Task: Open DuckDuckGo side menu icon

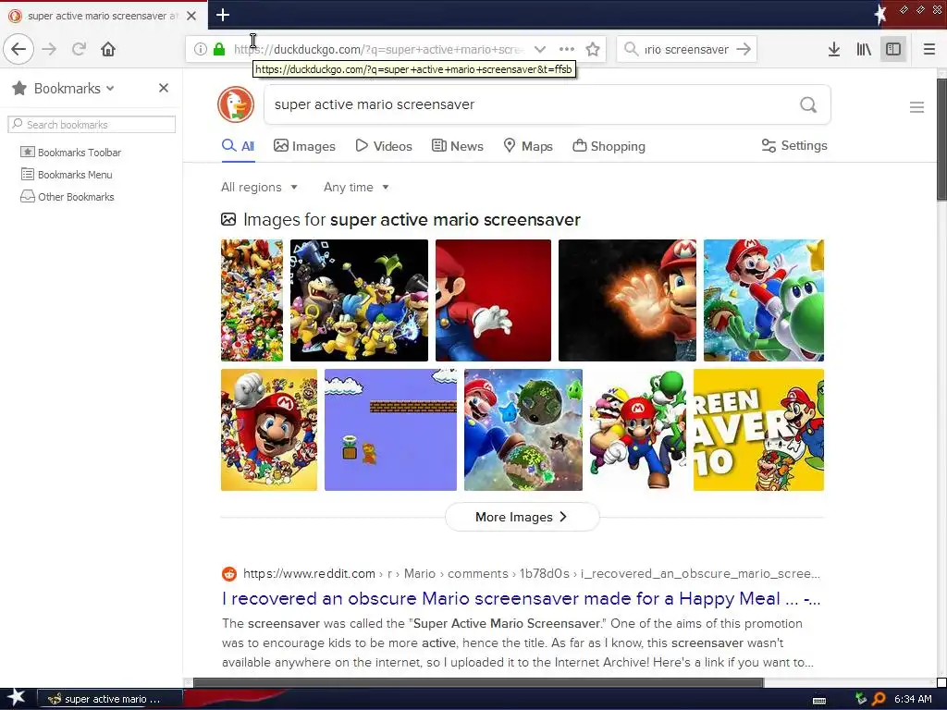Action: [916, 107]
